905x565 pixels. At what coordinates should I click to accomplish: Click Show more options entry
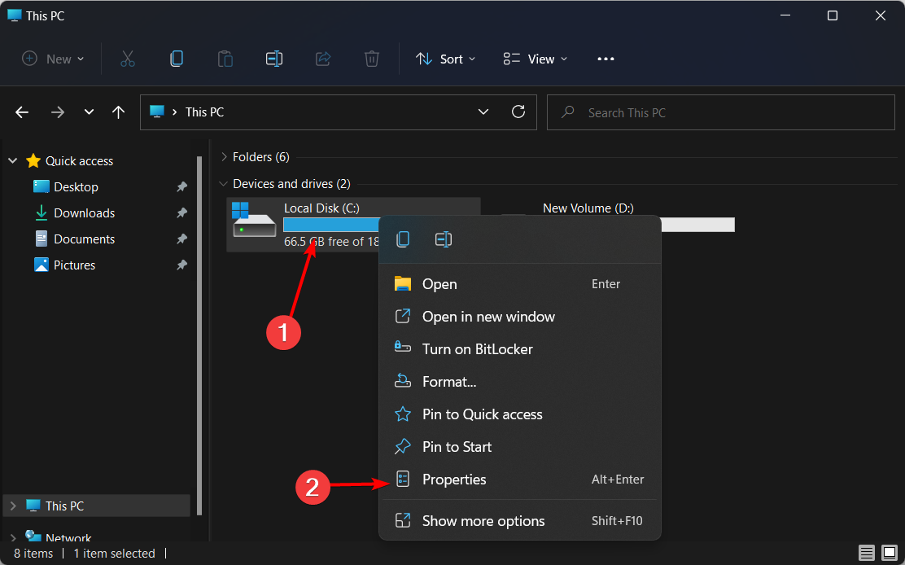click(483, 521)
